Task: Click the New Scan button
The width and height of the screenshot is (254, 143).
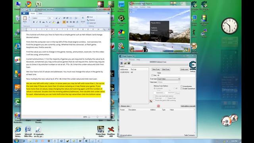Action: tap(156, 70)
